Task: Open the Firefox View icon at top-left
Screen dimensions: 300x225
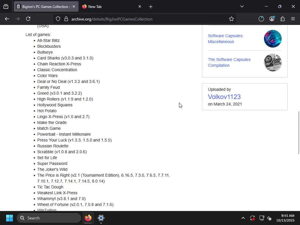Action: coord(6,7)
